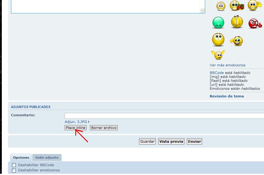Insert the emoticon with huge closed eyes
Viewport: 264px width, 175px height.
click(x=237, y=22)
